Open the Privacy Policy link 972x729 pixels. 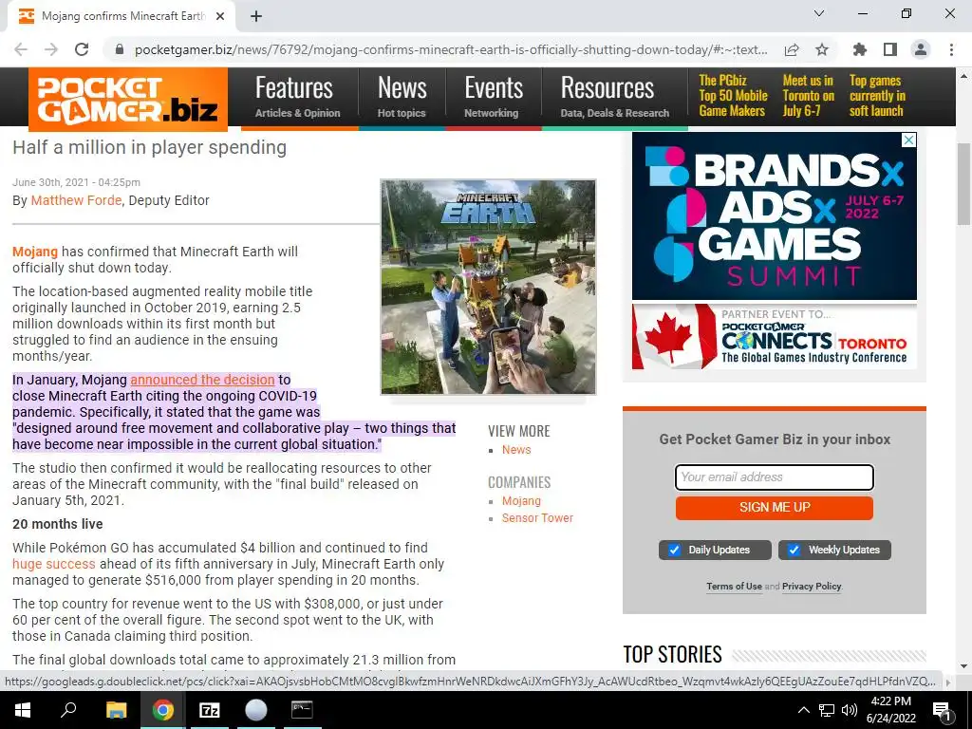click(812, 587)
